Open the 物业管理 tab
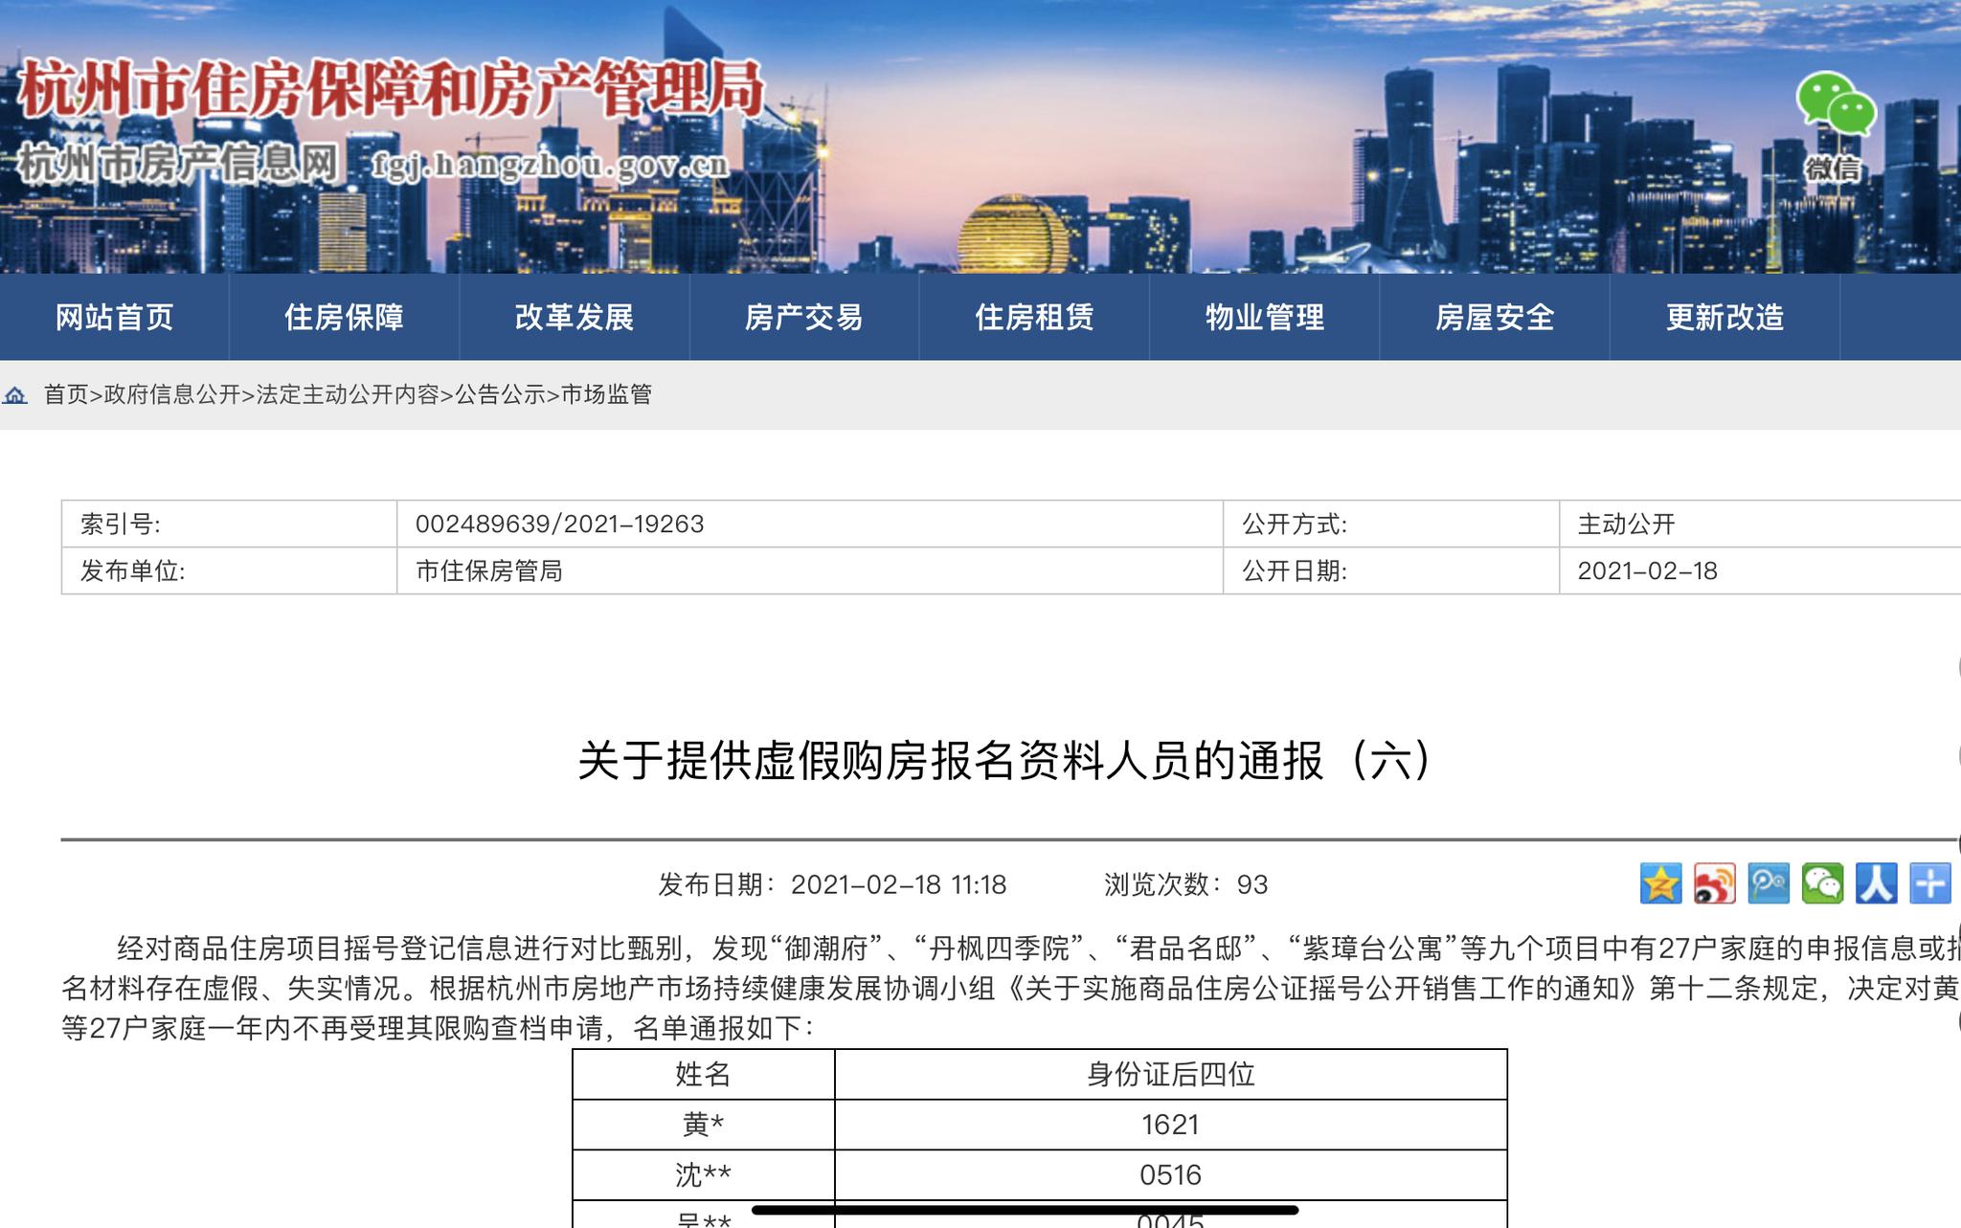This screenshot has width=1961, height=1228. [1262, 320]
